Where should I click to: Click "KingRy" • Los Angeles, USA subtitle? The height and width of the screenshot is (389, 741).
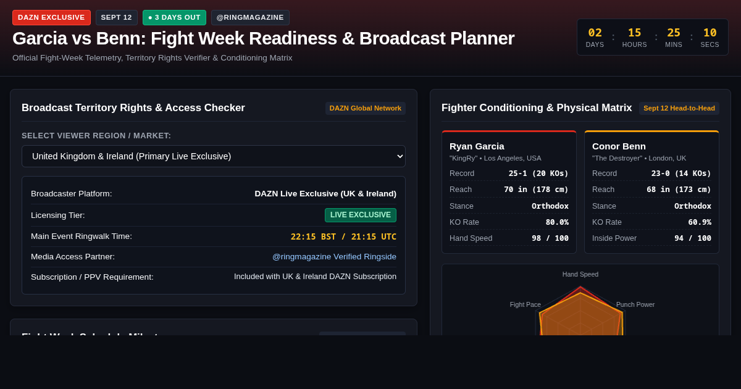(495, 158)
